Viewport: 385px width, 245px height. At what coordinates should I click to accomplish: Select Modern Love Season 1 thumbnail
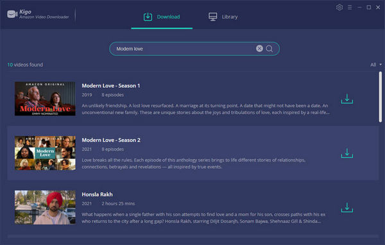coord(45,99)
